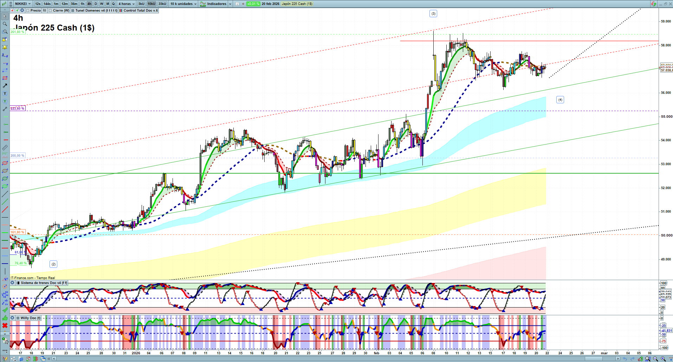Select the text T annotation tool

click(5, 93)
